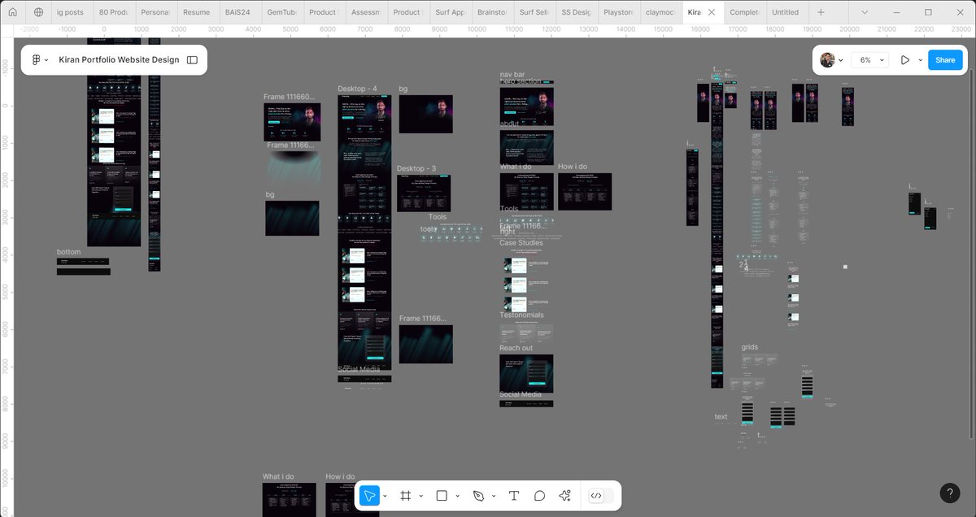Toggle Dev Mode switch

click(602, 496)
